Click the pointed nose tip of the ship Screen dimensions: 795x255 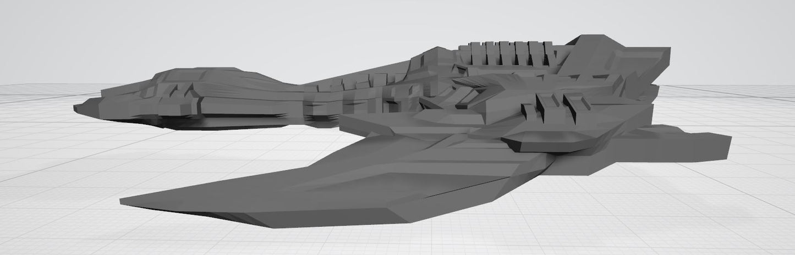77,108
